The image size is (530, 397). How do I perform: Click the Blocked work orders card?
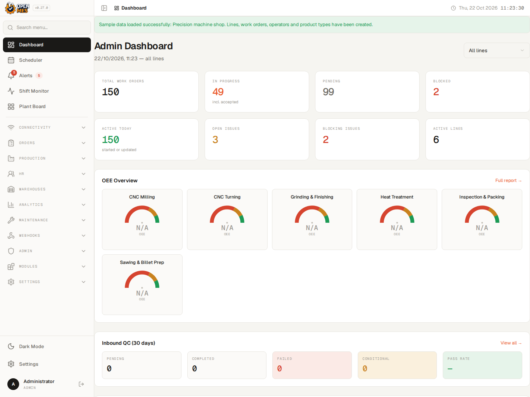pos(477,92)
